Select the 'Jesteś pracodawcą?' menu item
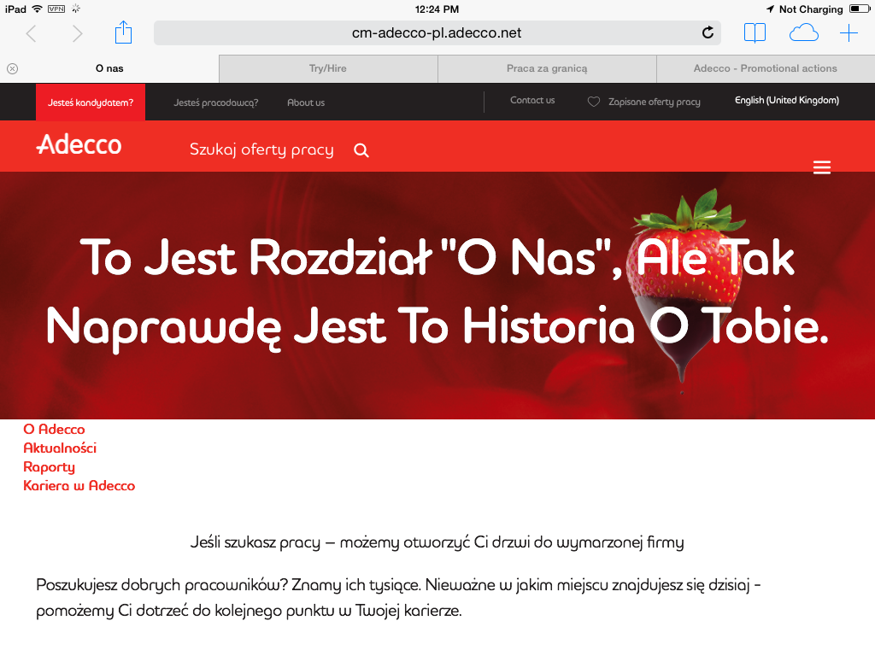Screen dimensions: 875x656 tap(216, 102)
